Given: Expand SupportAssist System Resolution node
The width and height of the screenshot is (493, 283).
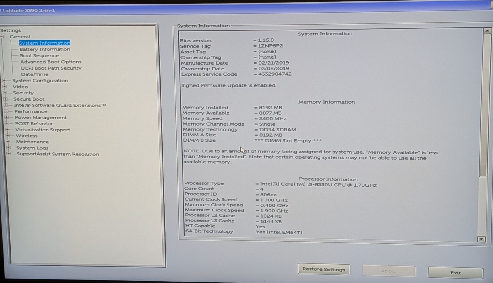Looking at the screenshot, I should point(9,154).
